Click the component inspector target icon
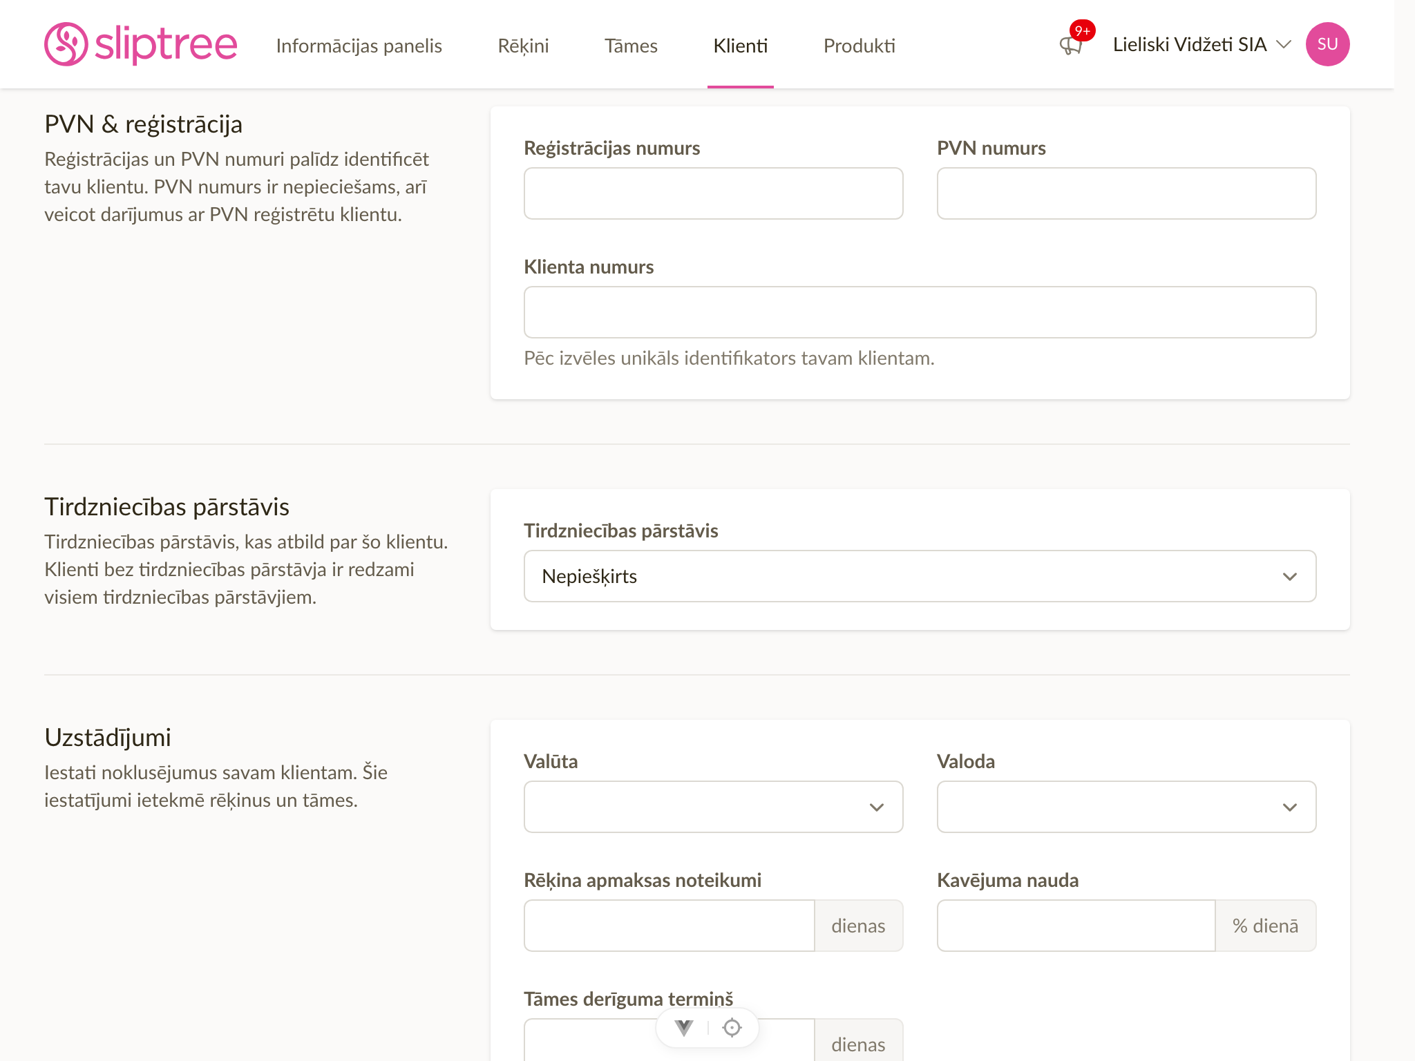The width and height of the screenshot is (1415, 1061). click(x=732, y=1028)
